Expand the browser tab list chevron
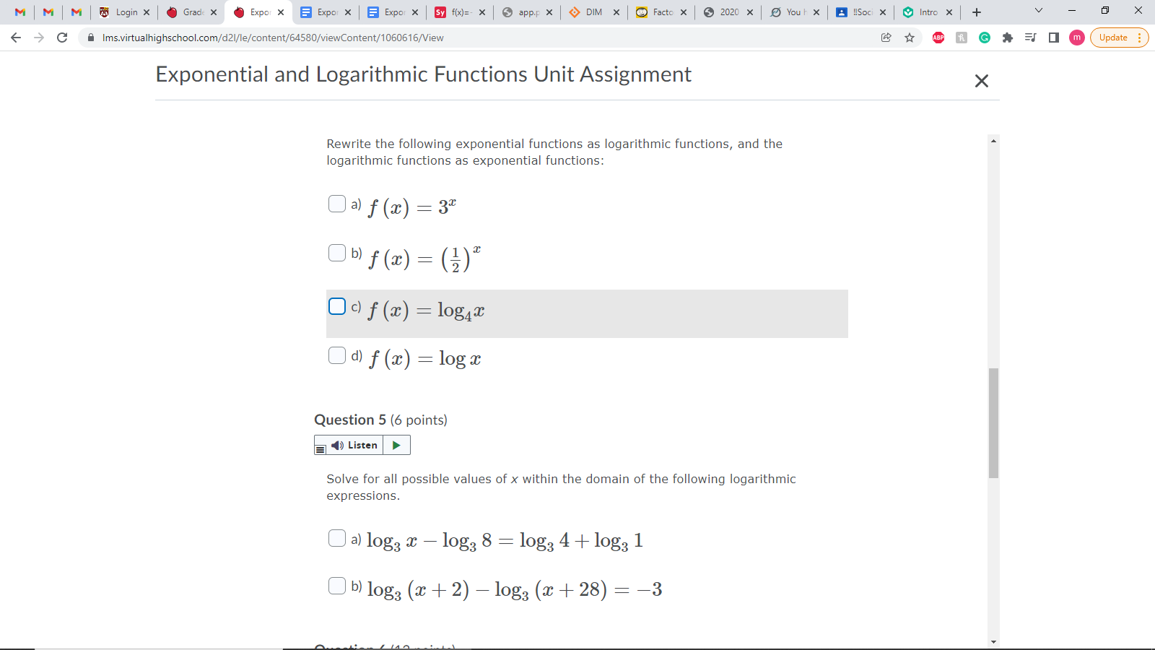 coord(1038,11)
